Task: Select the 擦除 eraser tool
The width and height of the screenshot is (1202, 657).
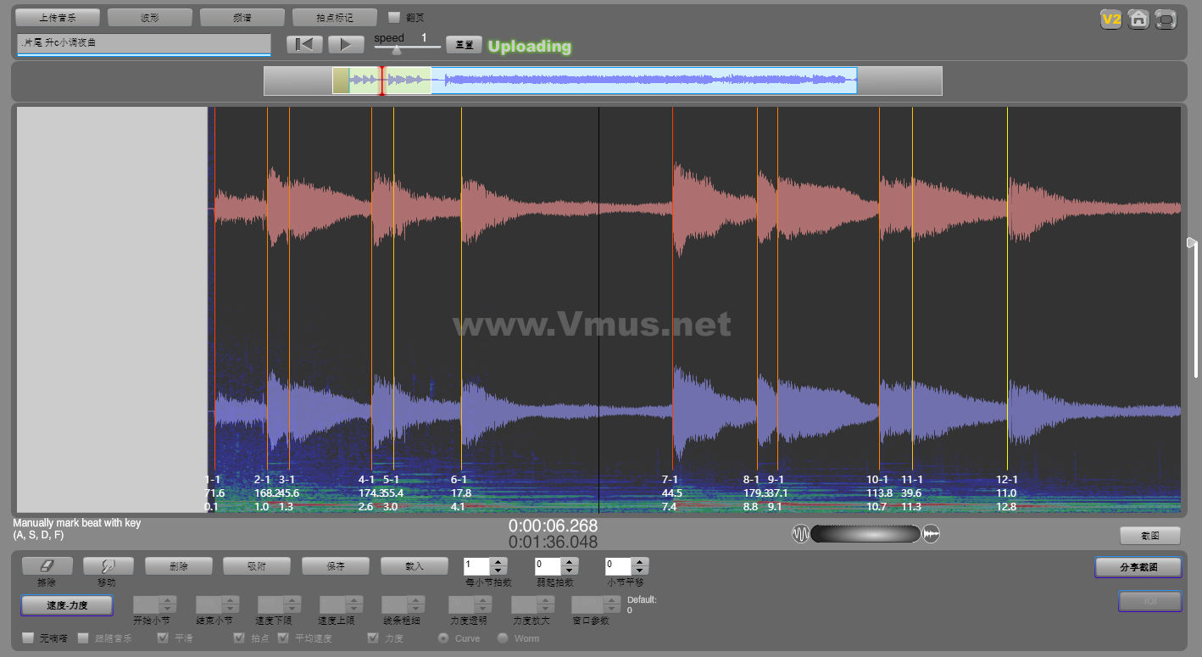Action: (x=47, y=566)
